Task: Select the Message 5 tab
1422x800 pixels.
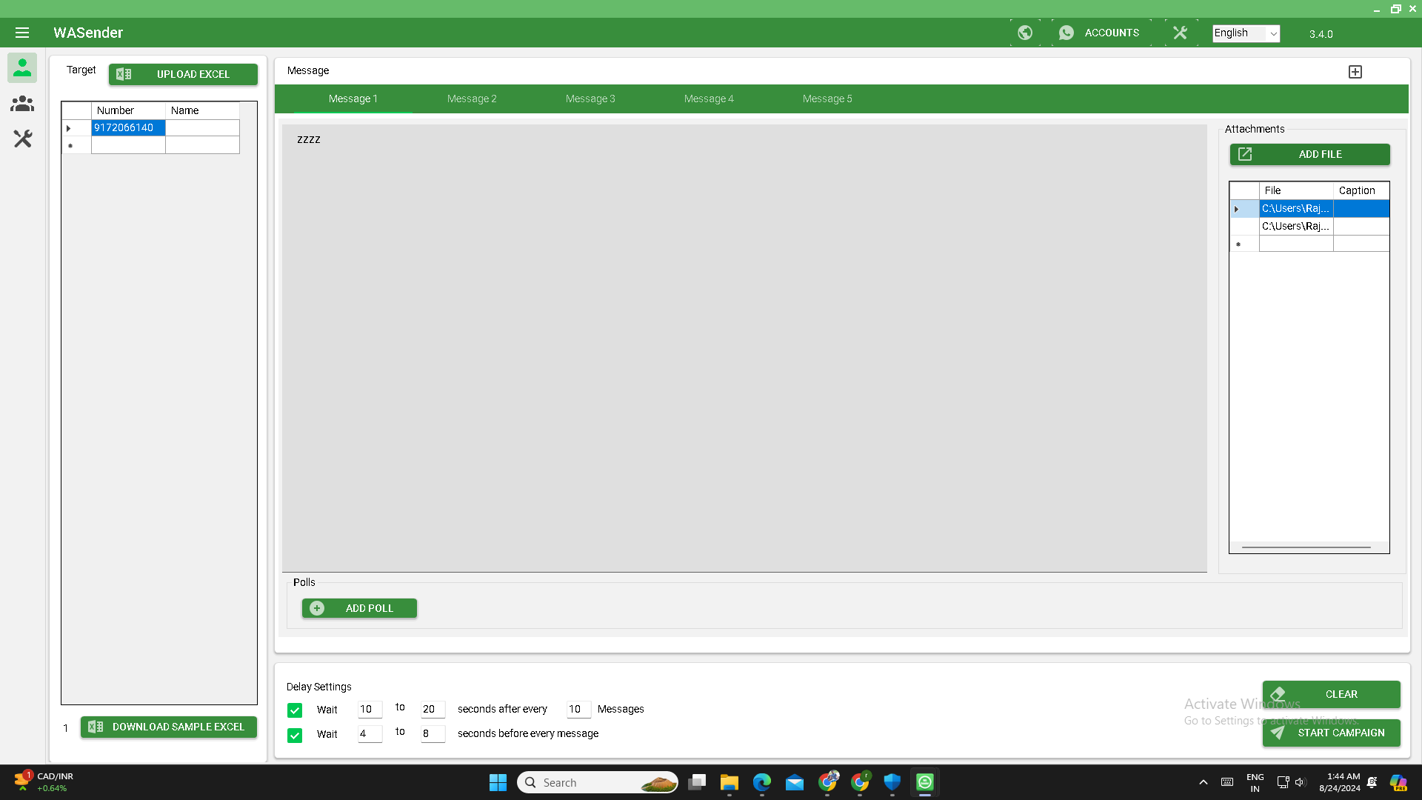Action: tap(827, 99)
